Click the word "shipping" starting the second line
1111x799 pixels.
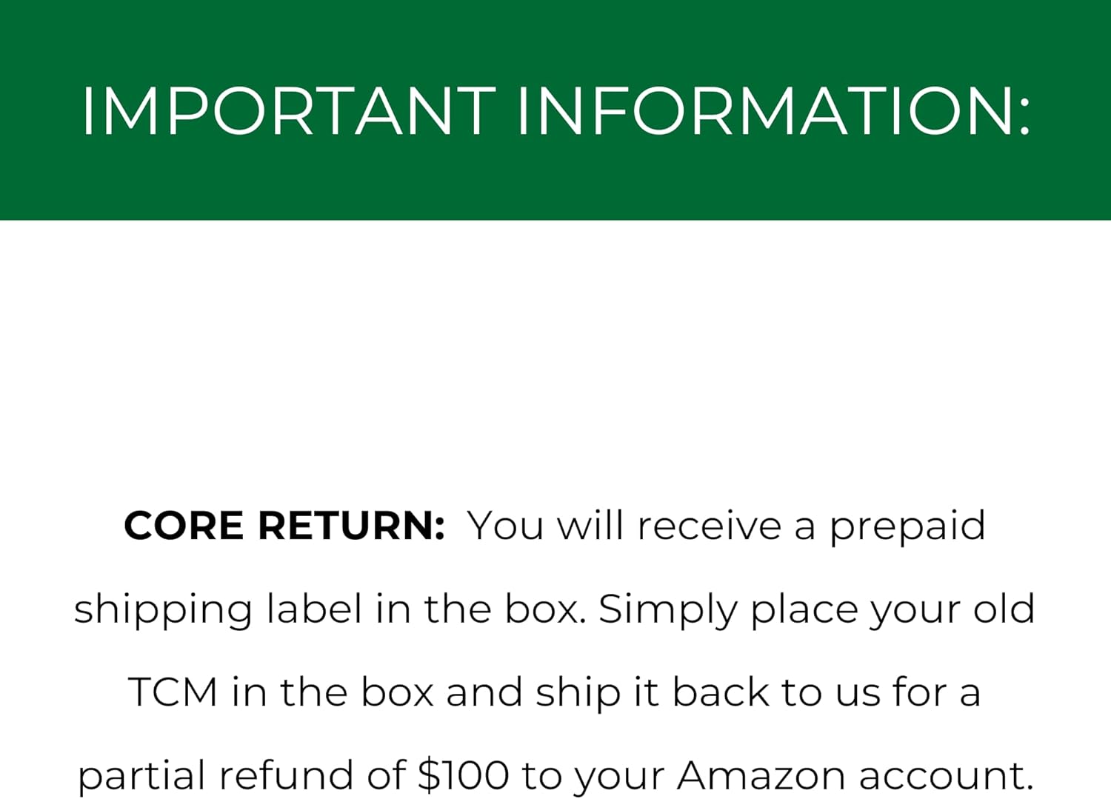tap(163, 610)
